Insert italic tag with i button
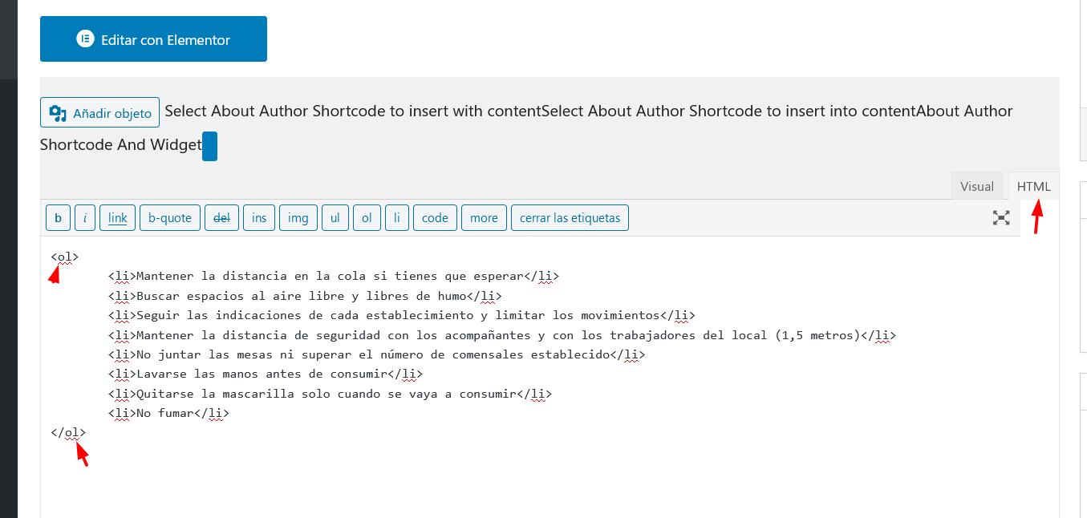The image size is (1087, 518). (85, 218)
